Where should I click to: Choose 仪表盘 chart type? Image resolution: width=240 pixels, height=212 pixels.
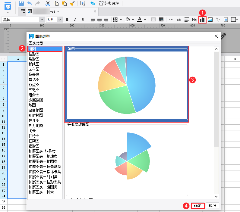click(34, 74)
